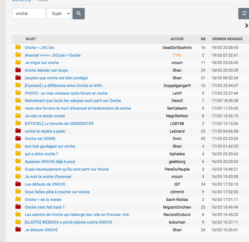249x242 pixels.
Task: Click red folder icon beside Onche est DOWN
Action: pyautogui.click(x=18, y=138)
